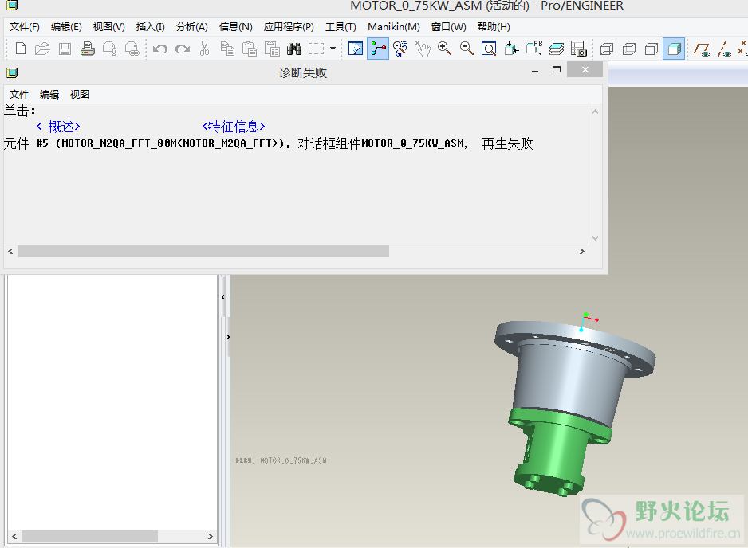The image size is (748, 548).
Task: Open Manikin(M) menu
Action: pos(394,27)
